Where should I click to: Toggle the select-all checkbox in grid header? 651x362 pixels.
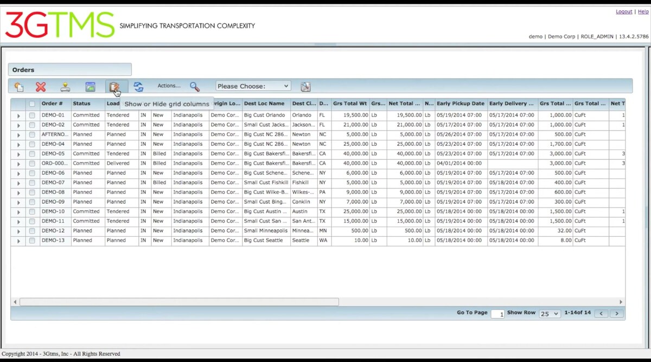tap(32, 104)
